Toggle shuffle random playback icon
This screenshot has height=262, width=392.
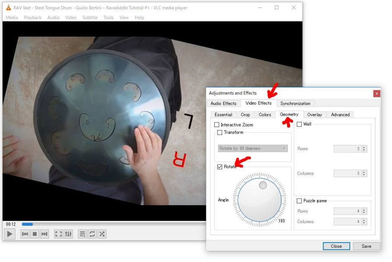pos(102,234)
